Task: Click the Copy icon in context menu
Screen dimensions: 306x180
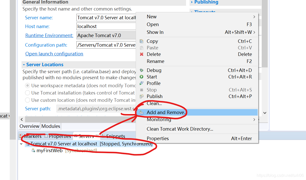Action: [x=141, y=41]
